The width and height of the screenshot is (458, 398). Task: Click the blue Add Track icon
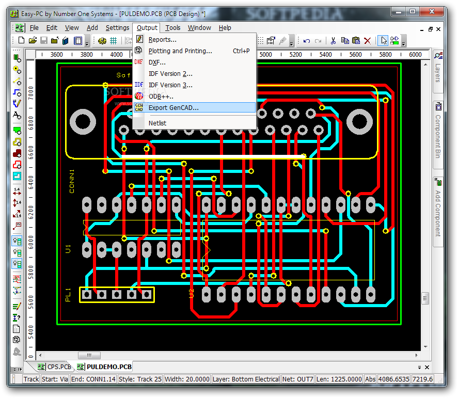point(17,92)
